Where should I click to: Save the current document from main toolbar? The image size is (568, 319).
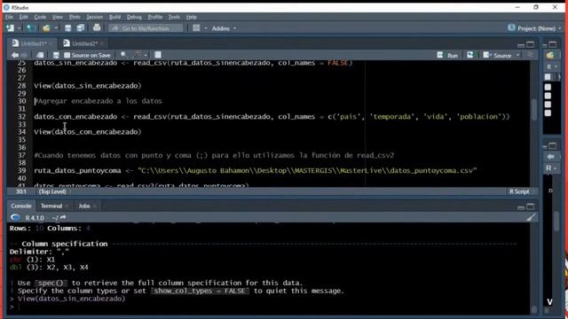click(67, 27)
